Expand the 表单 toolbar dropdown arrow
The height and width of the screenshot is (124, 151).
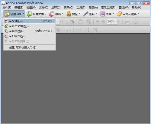click(x=113, y=14)
